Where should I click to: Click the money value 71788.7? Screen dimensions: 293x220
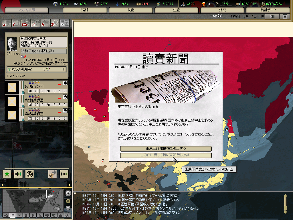point(168,4)
